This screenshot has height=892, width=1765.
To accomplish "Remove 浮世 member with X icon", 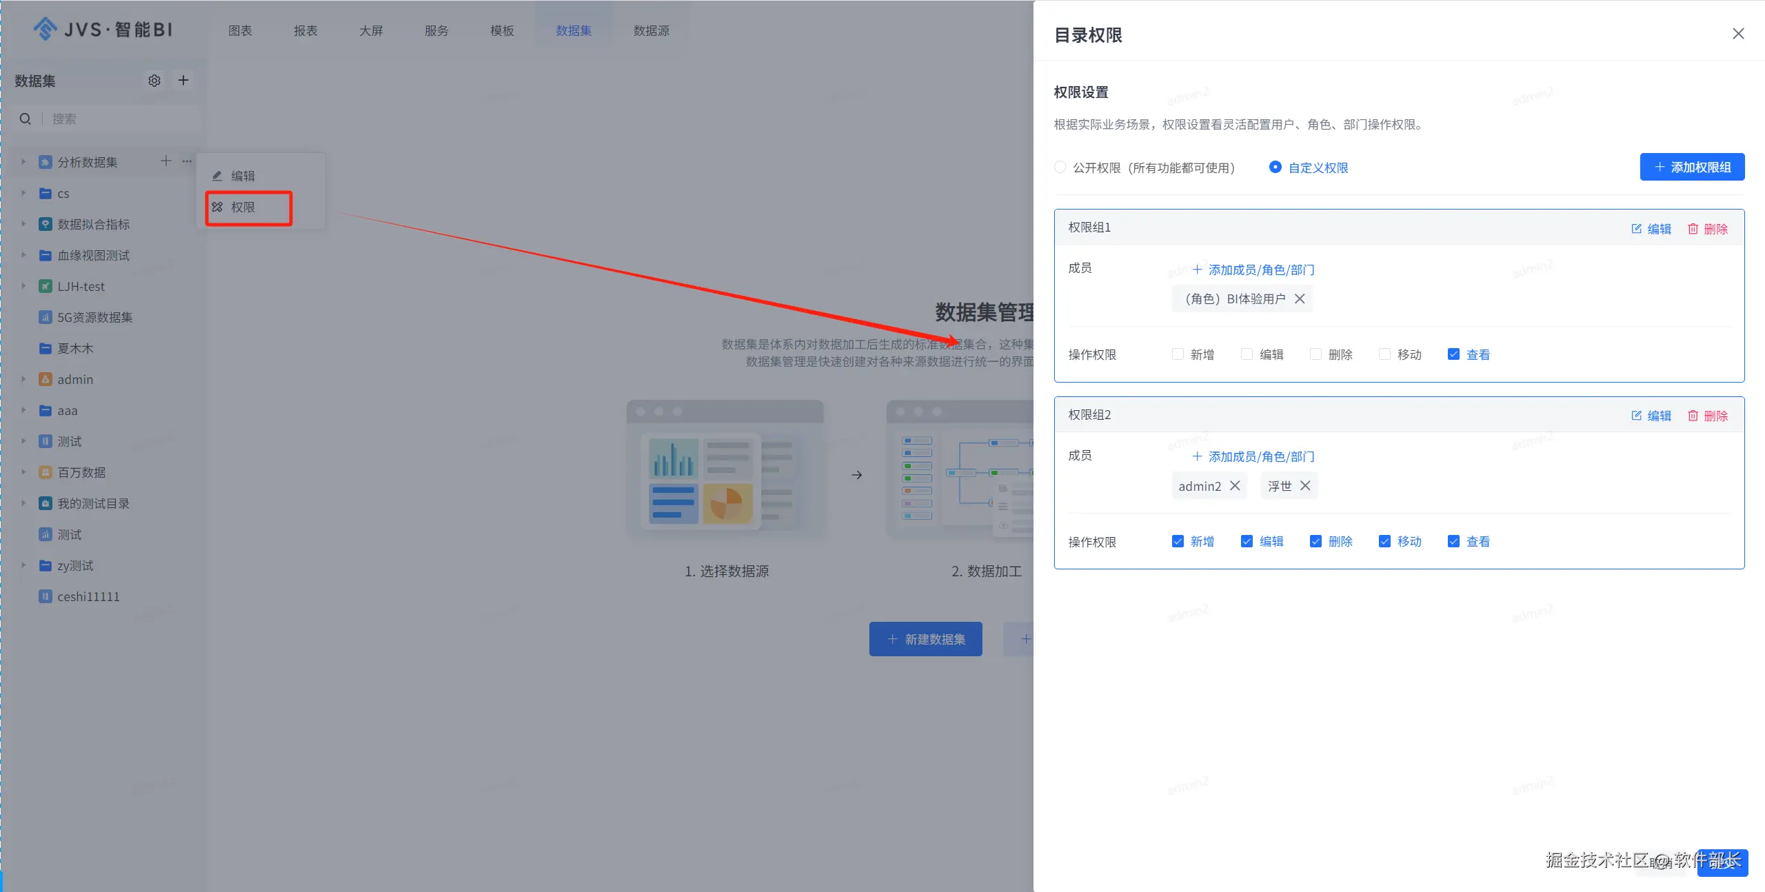I will [x=1305, y=486].
